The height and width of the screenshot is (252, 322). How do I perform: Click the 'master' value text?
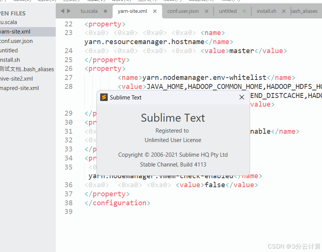click(x=242, y=51)
